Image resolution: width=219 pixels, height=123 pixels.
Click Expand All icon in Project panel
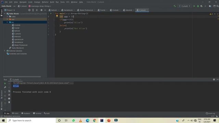coord(33,10)
